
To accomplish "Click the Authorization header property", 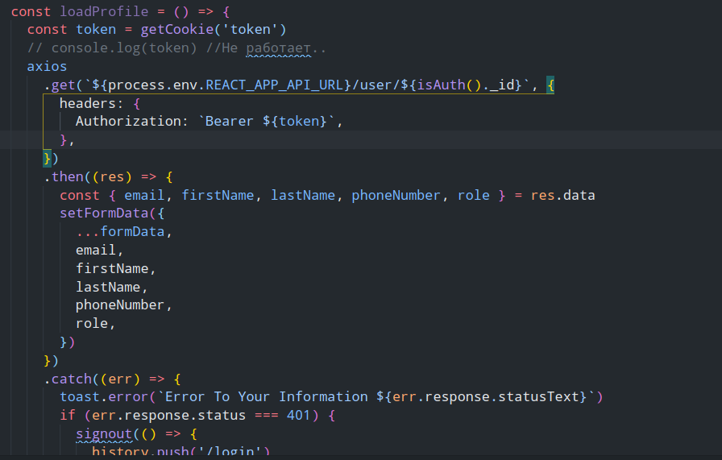I will [x=128, y=121].
